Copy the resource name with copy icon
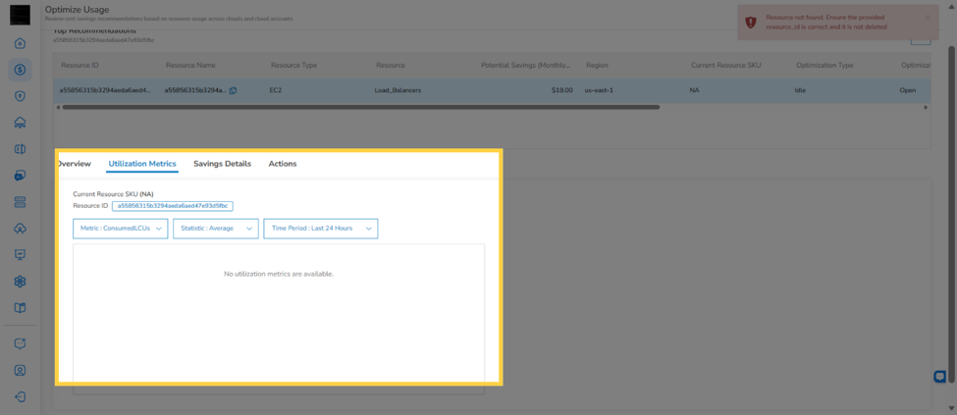This screenshot has height=415, width=957. click(x=234, y=90)
